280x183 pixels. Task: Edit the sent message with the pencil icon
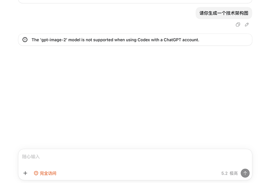coord(247,24)
